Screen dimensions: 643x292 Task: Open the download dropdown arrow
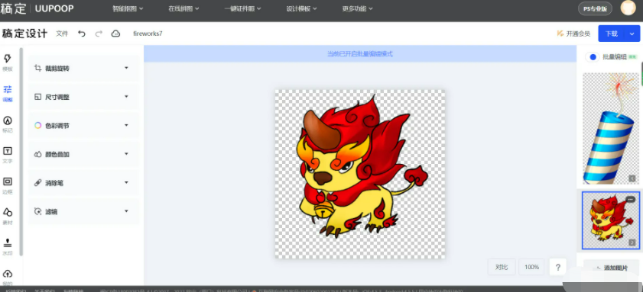pos(632,34)
